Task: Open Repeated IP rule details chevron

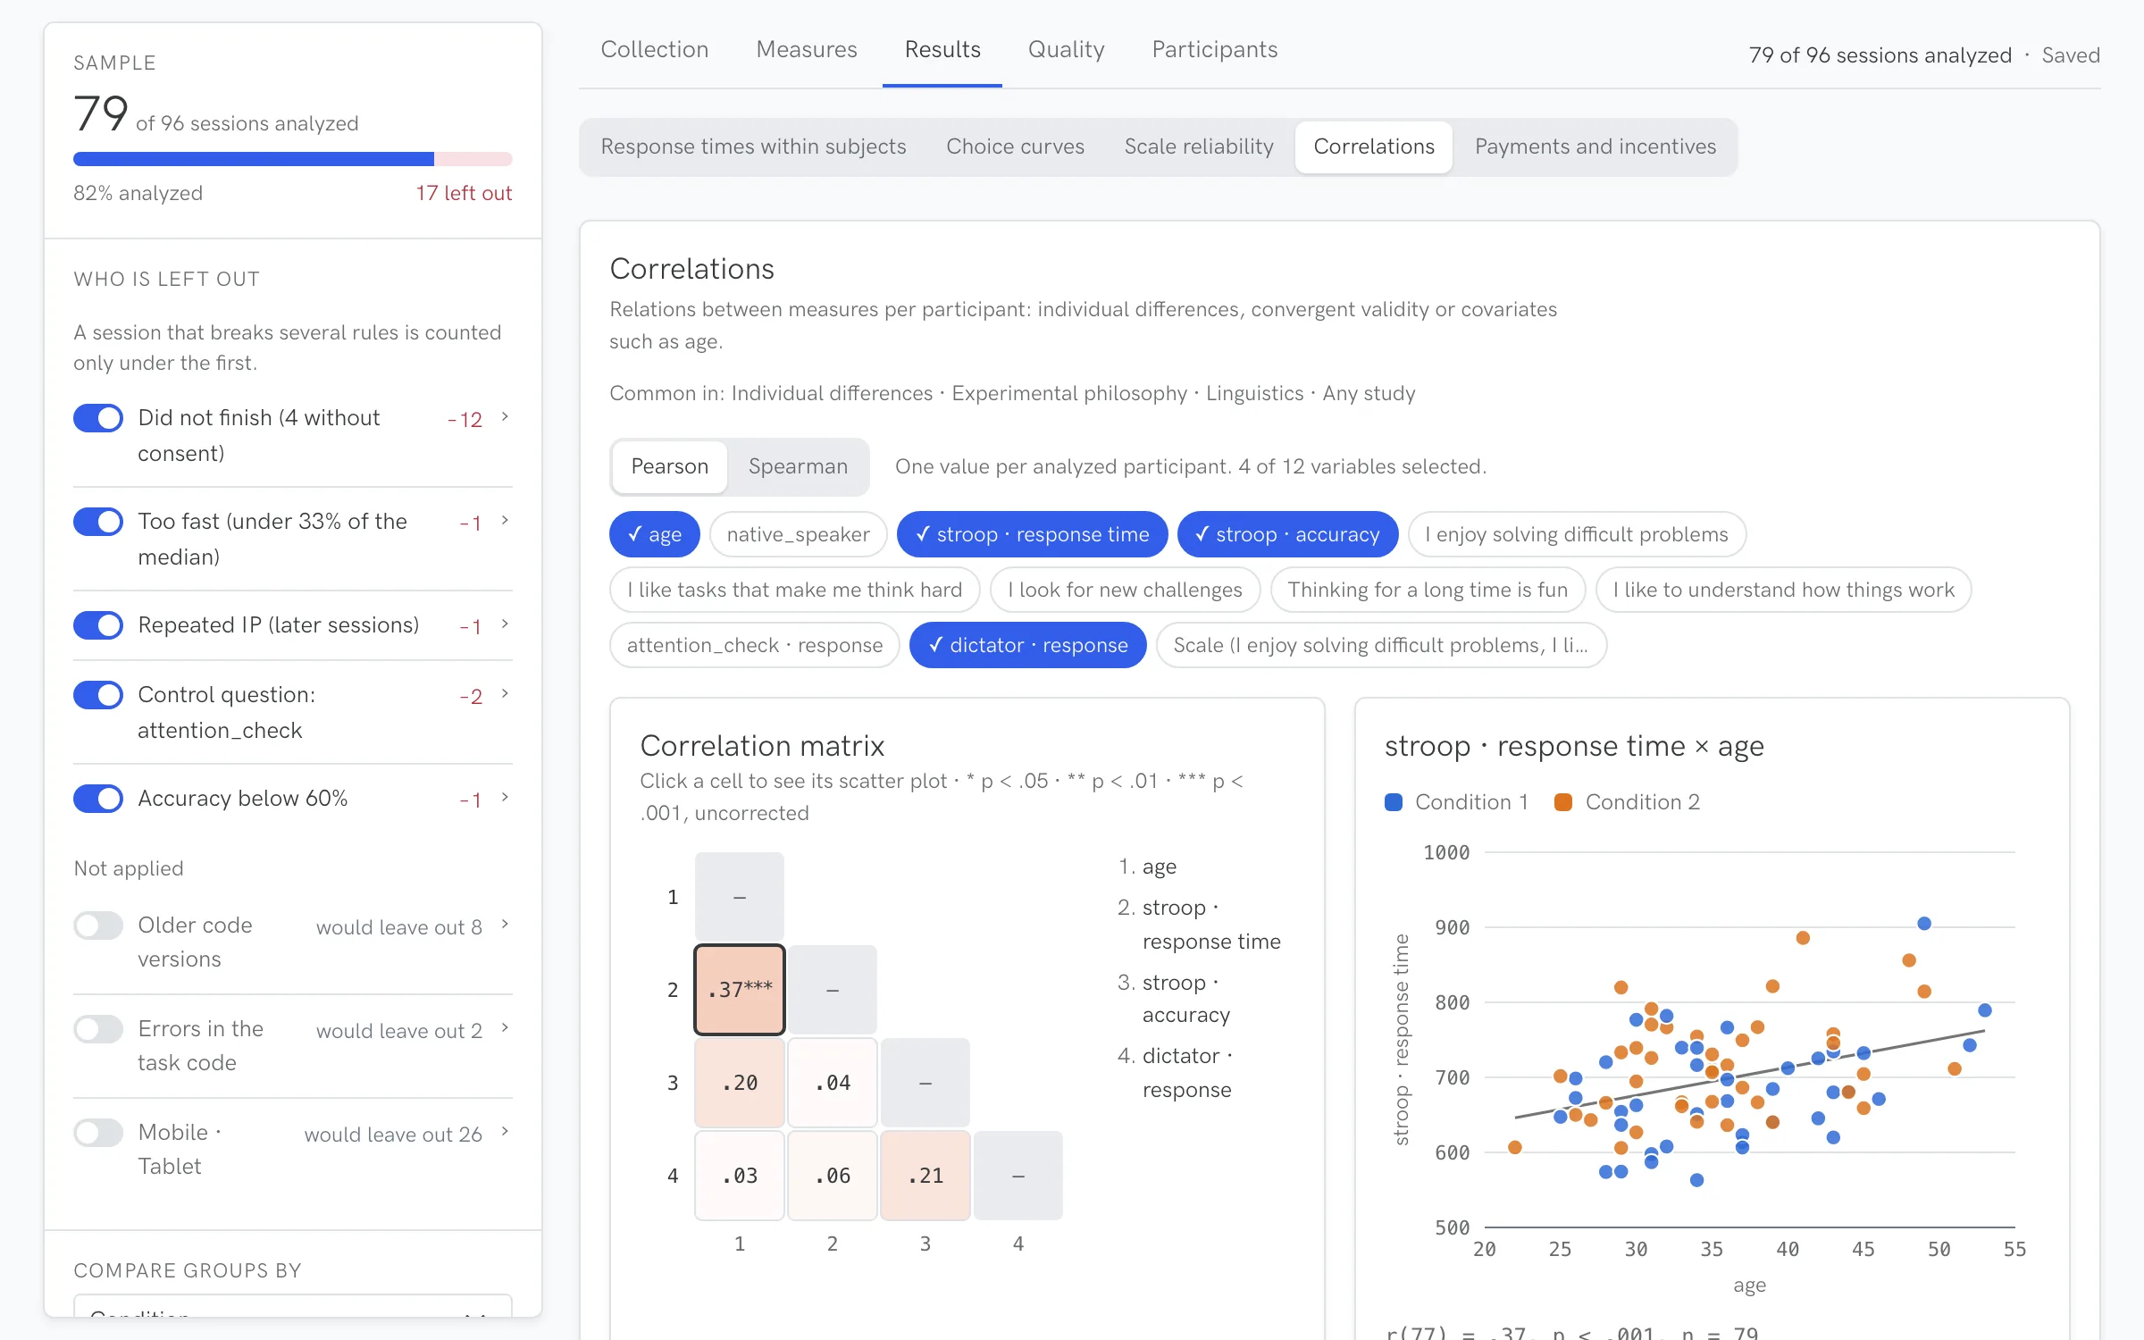Action: point(505,624)
